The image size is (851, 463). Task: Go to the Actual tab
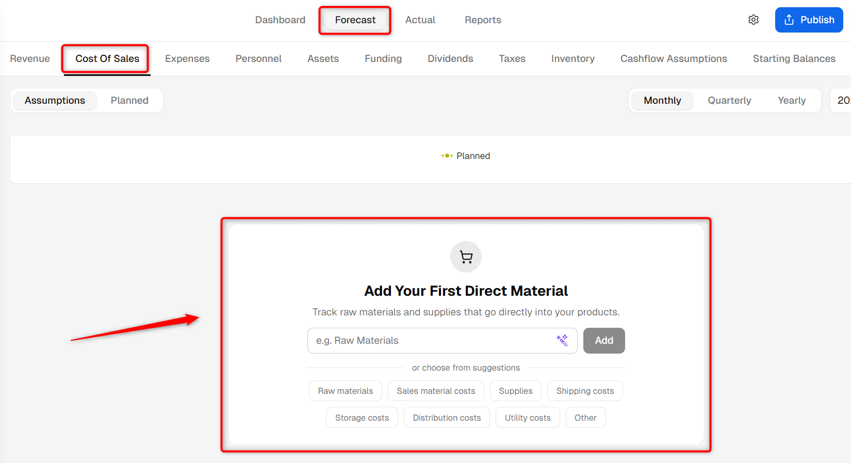pyautogui.click(x=420, y=20)
